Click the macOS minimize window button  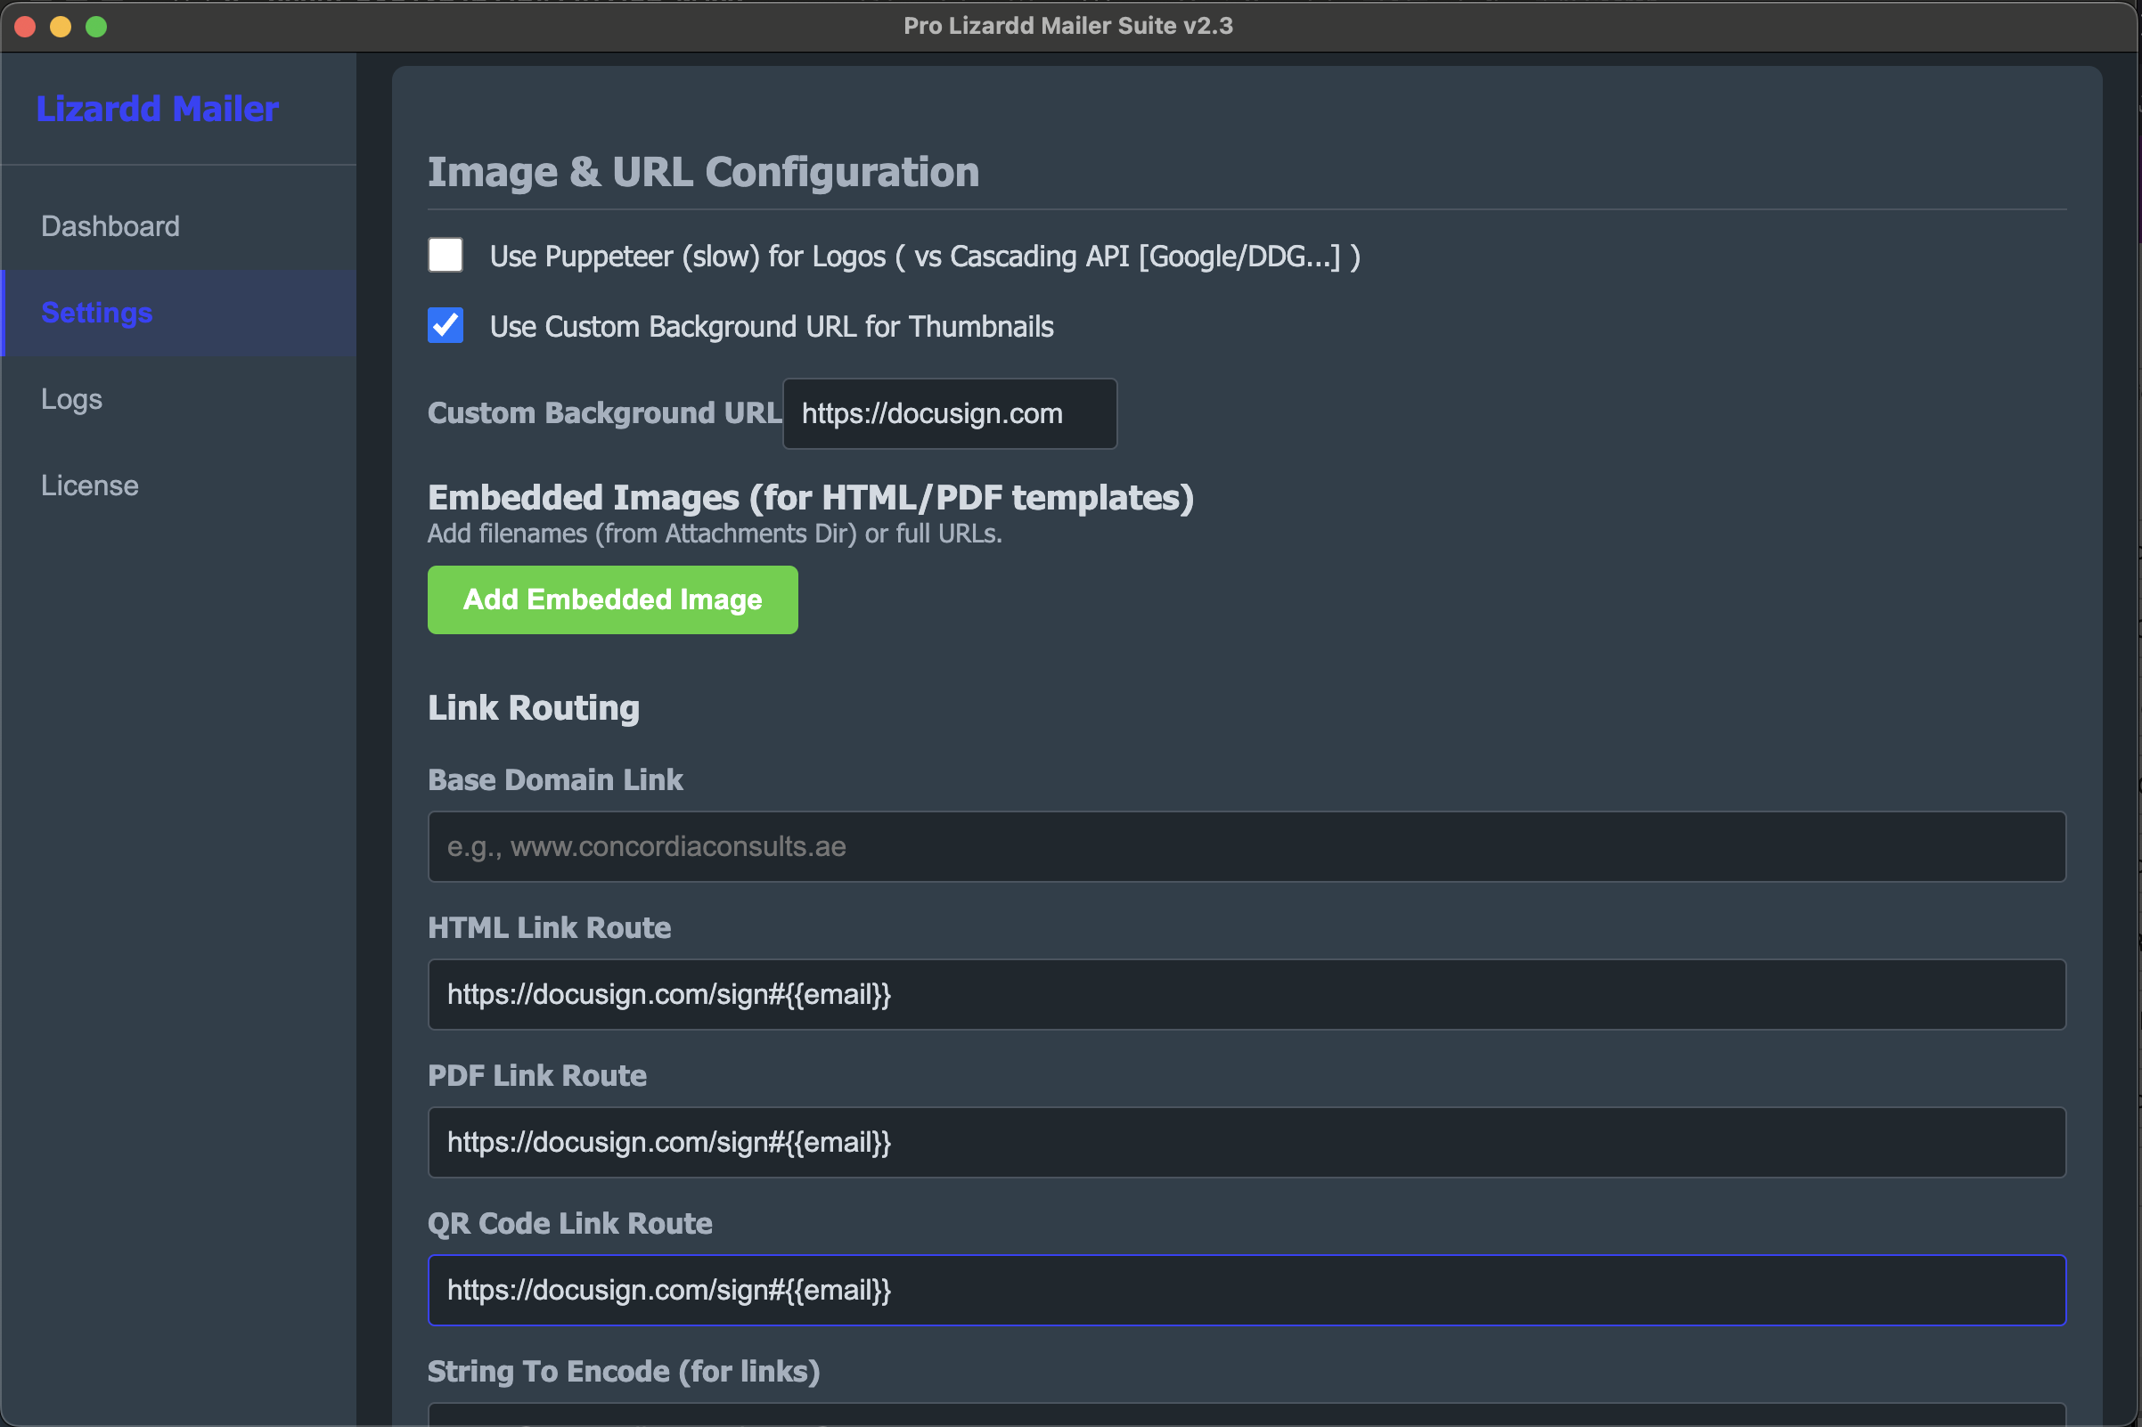coord(61,27)
